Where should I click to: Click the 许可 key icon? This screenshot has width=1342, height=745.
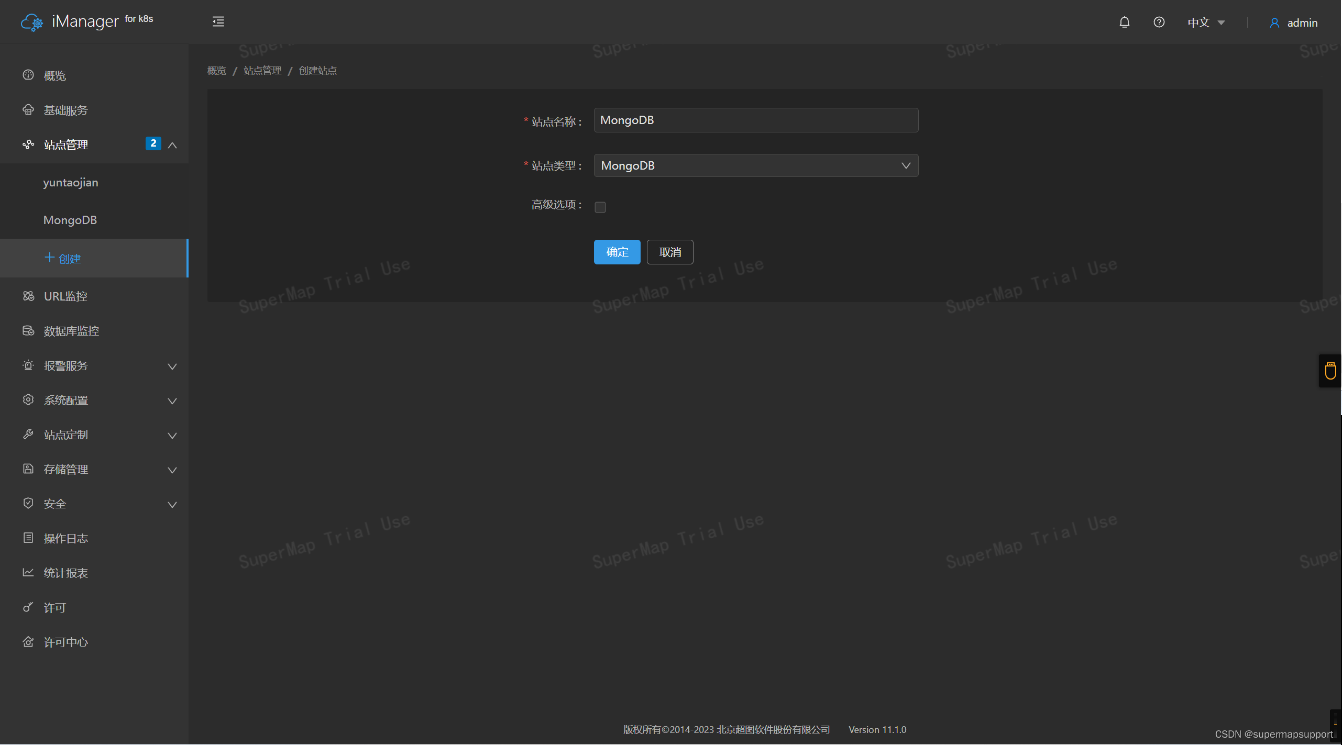[28, 607]
